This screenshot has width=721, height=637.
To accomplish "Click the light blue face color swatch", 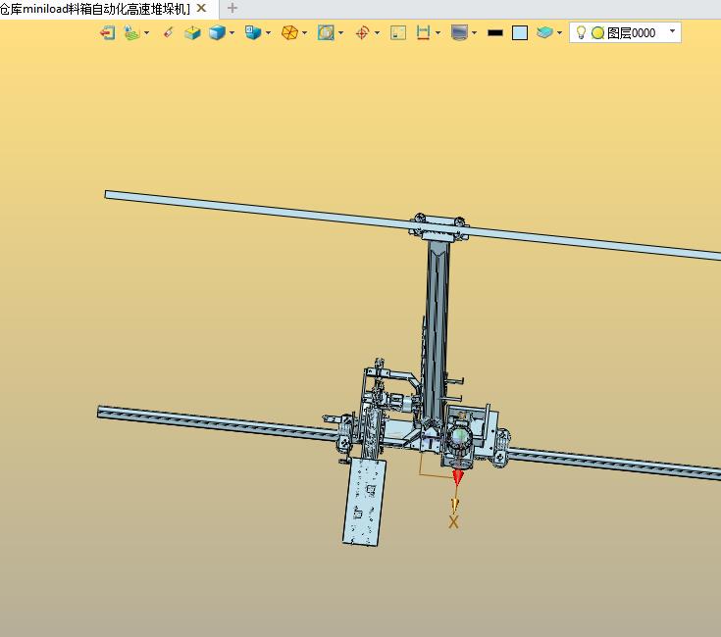I will point(520,33).
